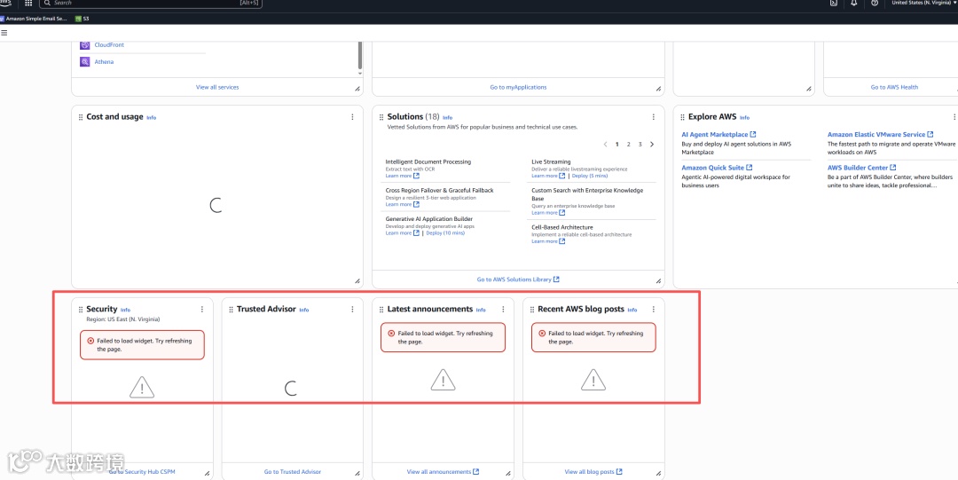
Task: Click the CloudFront service icon
Action: coord(85,44)
